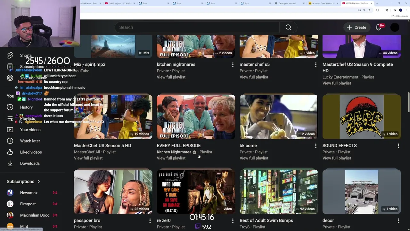Open options for SOUND EFFECTS playlist
This screenshot has height=231, width=410.
click(x=398, y=146)
